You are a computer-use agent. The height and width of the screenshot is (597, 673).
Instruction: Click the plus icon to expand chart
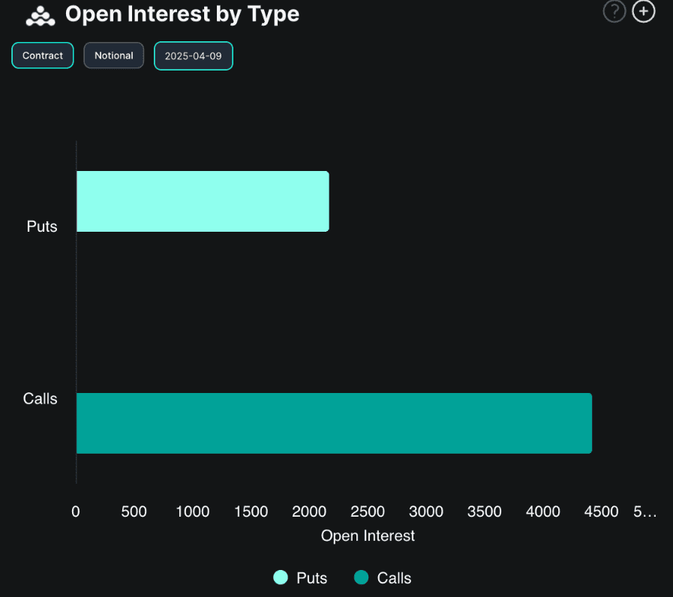tap(644, 12)
